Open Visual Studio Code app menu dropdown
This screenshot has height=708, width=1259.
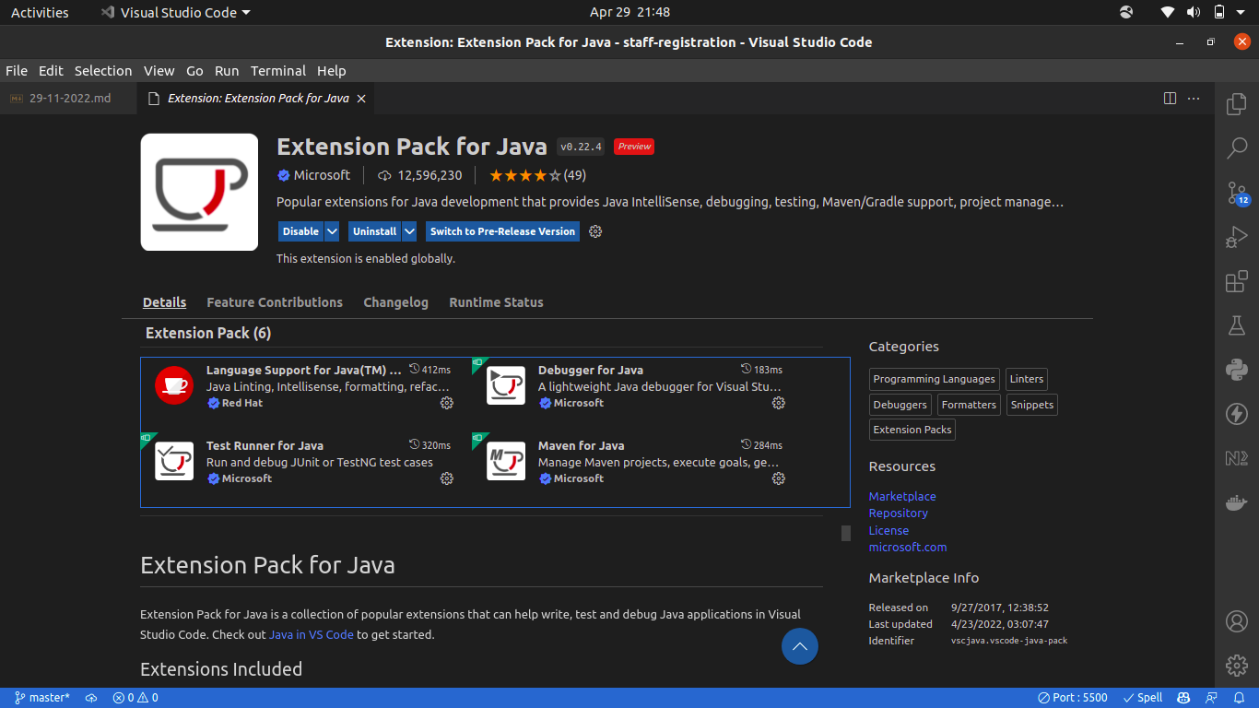175,13
